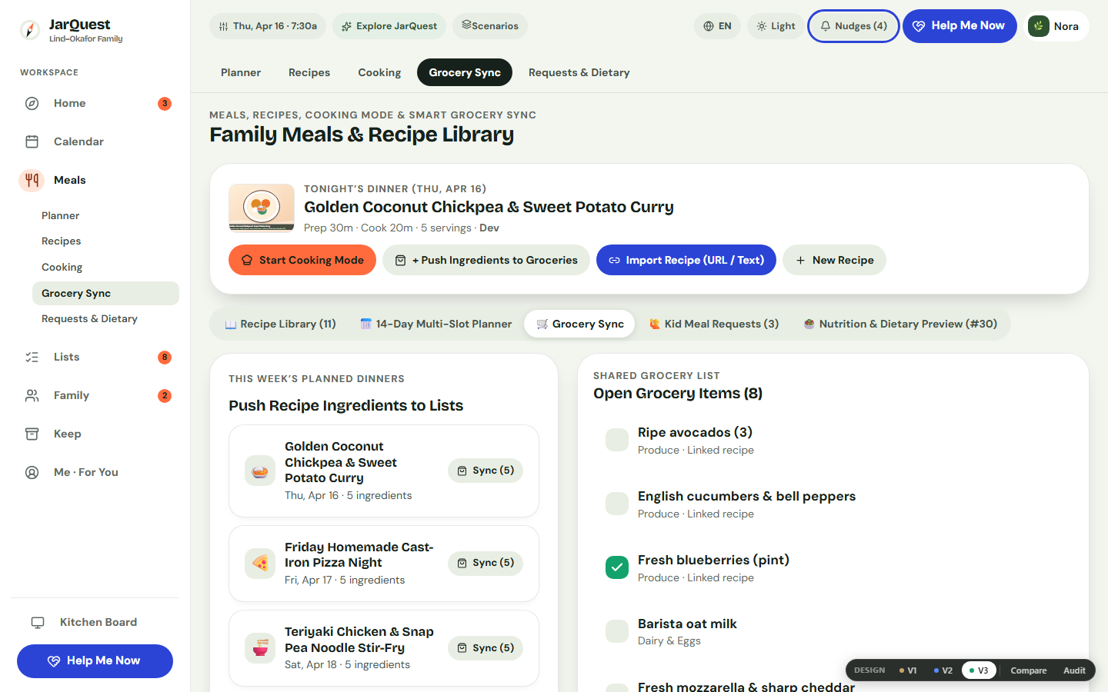This screenshot has width=1108, height=692.
Task: Open the Home badge showing 3
Action: pyautogui.click(x=165, y=103)
